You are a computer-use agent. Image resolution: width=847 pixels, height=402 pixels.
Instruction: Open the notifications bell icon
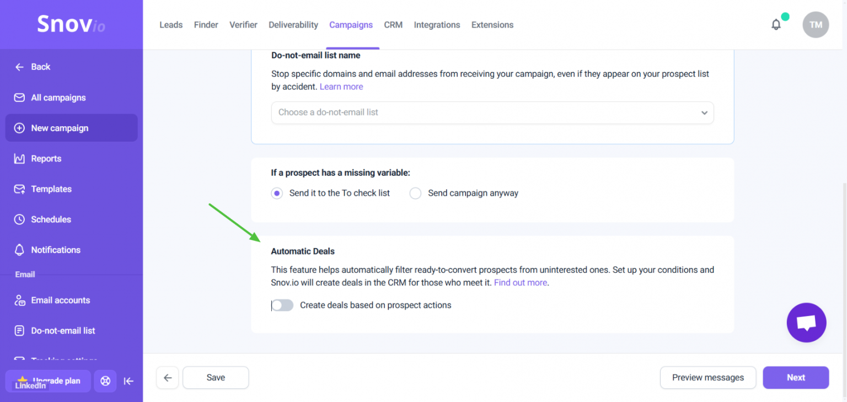[x=776, y=25]
